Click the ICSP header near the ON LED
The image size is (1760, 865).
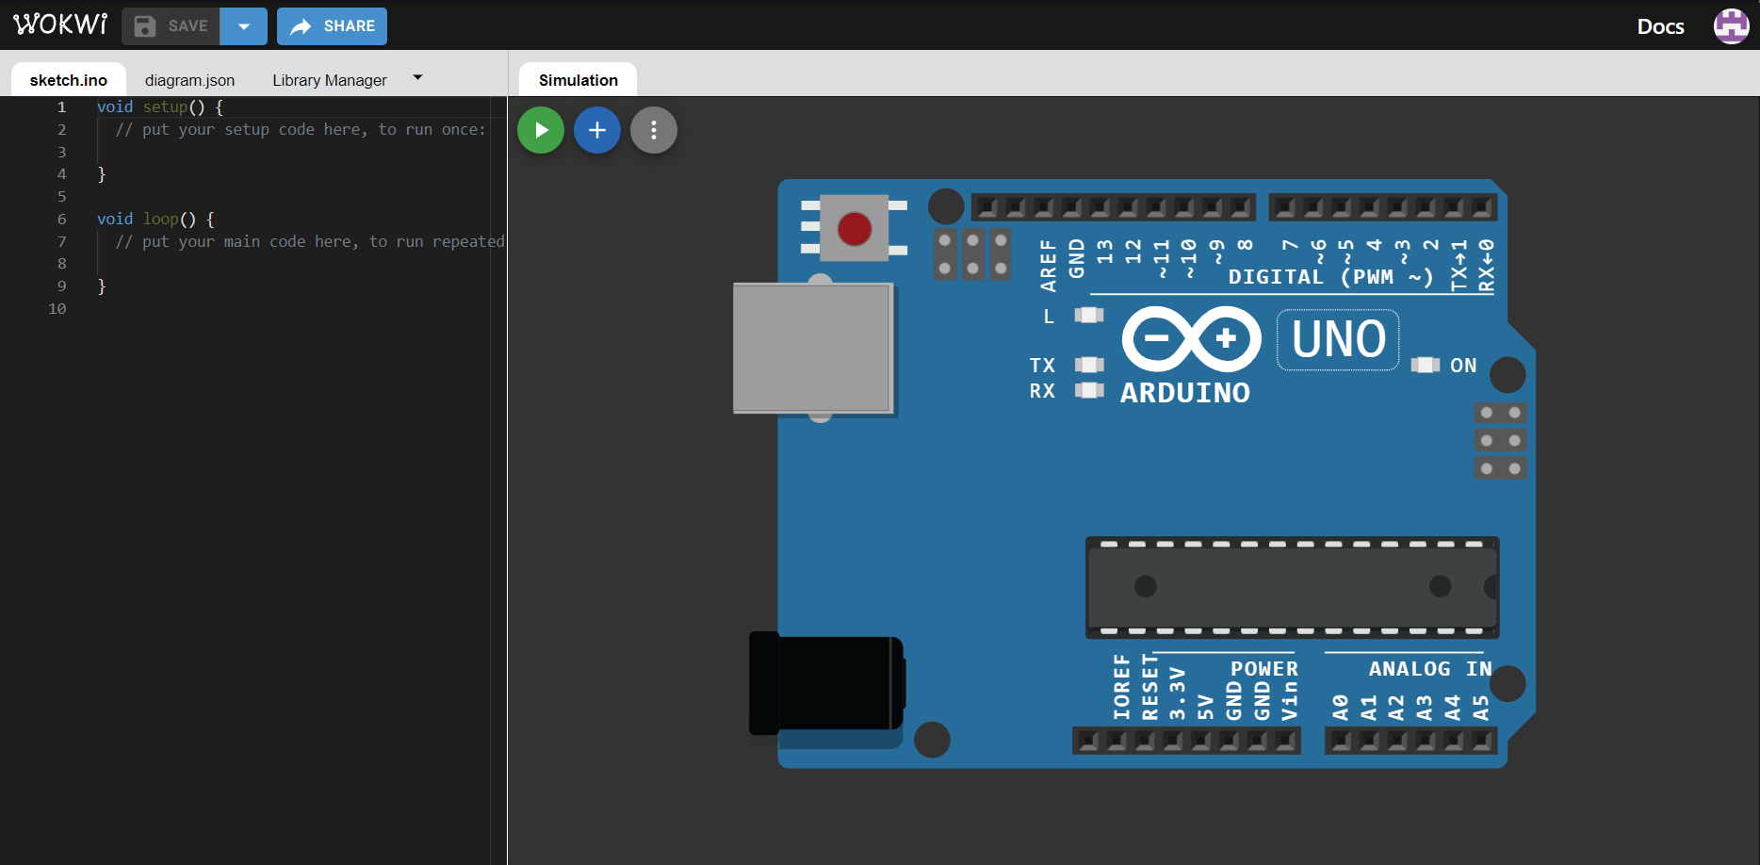click(x=1500, y=440)
